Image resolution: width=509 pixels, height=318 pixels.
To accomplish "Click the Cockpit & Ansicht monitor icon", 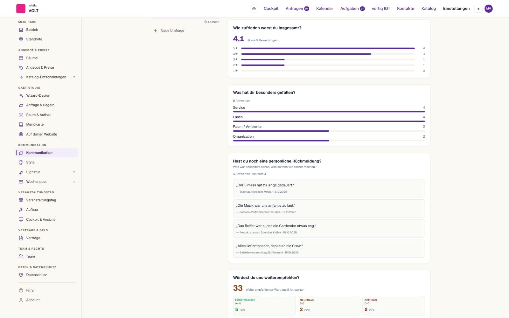I will tap(21, 219).
